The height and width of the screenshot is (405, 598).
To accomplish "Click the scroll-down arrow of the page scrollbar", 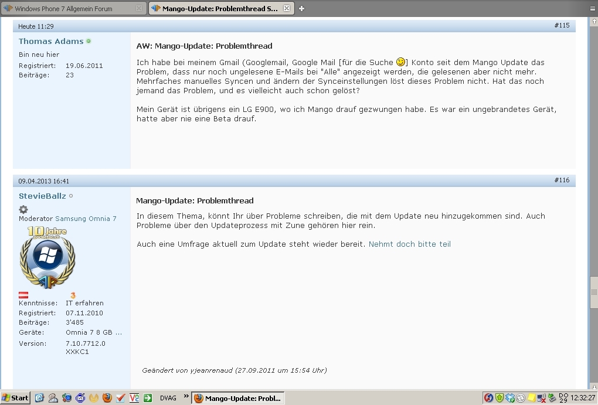I will point(594,387).
